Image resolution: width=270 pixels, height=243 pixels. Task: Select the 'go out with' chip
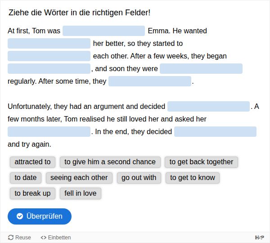tap(139, 178)
